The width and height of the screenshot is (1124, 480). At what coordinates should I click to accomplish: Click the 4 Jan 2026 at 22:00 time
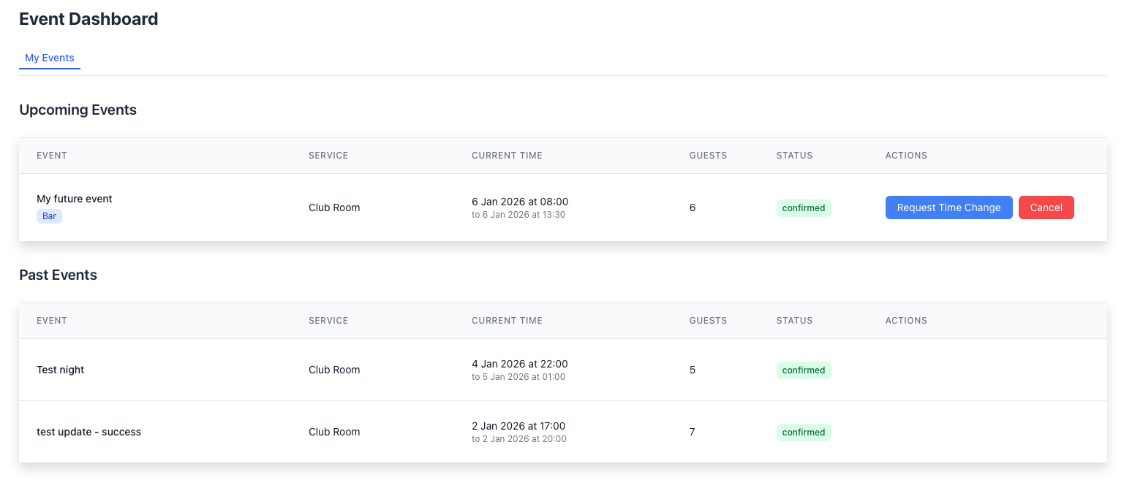coord(519,364)
